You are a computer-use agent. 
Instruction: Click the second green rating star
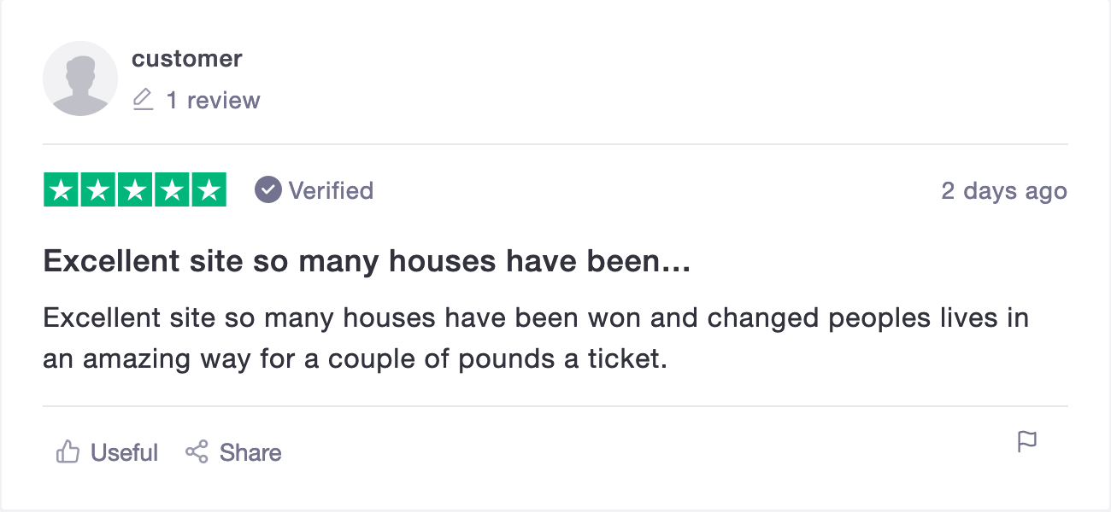coord(98,189)
